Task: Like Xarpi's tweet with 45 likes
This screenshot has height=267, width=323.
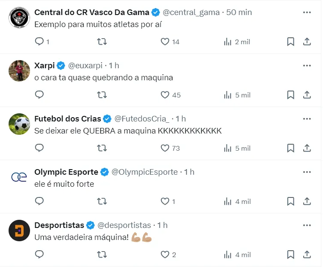Action: tap(165, 95)
